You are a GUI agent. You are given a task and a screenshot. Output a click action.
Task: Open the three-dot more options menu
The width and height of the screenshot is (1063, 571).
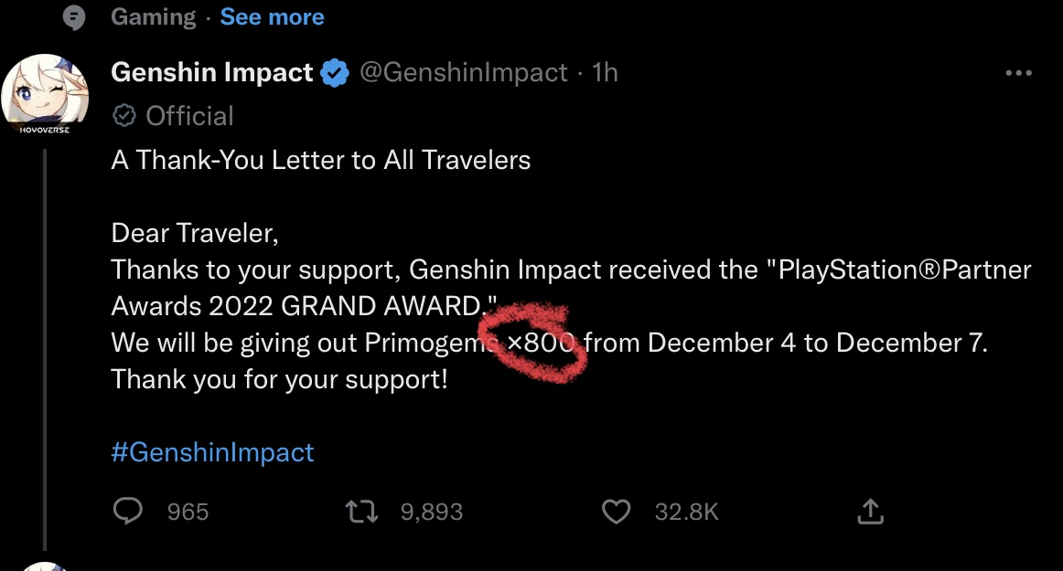(1018, 73)
